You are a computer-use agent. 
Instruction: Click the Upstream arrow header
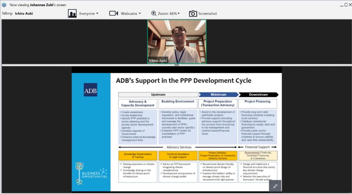pyautogui.click(x=158, y=95)
